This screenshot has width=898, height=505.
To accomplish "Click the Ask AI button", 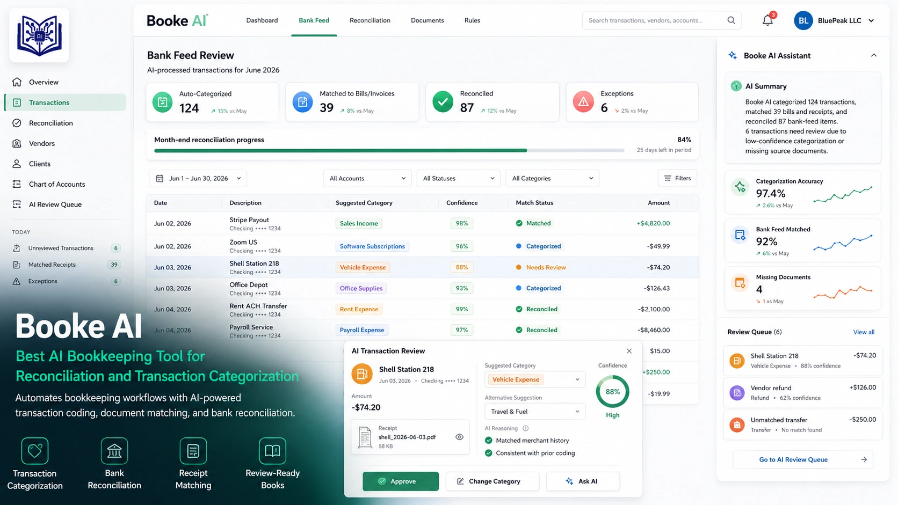I will 583,481.
